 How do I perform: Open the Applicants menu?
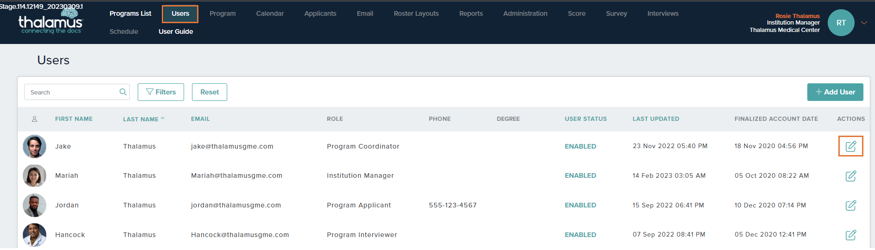tap(320, 13)
